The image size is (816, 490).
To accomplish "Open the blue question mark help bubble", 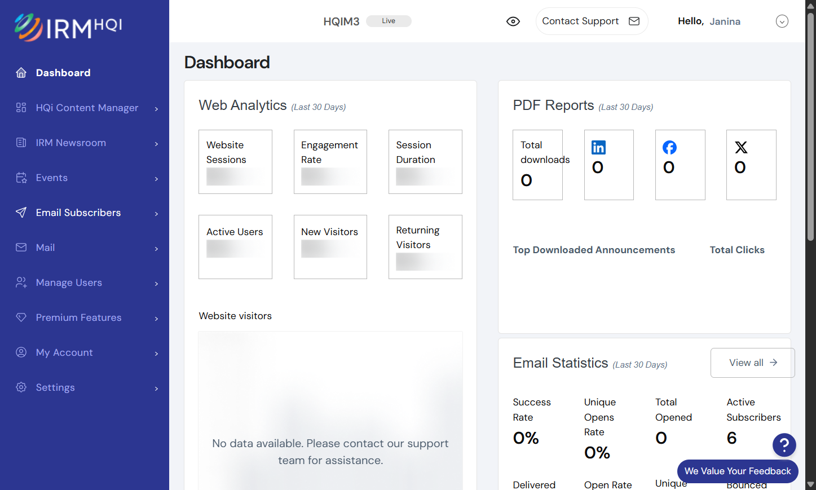I will click(x=784, y=445).
